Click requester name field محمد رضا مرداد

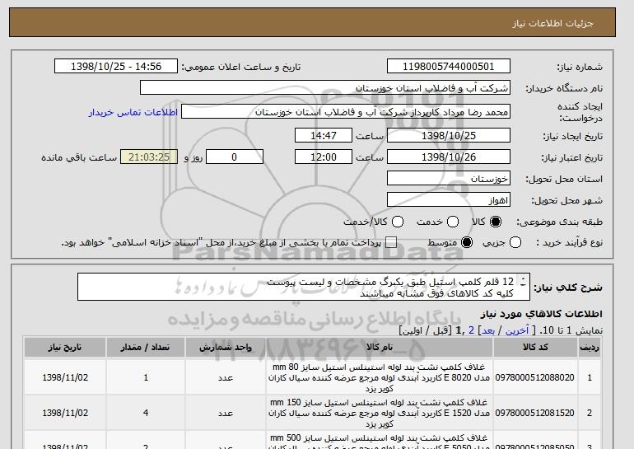click(x=346, y=112)
